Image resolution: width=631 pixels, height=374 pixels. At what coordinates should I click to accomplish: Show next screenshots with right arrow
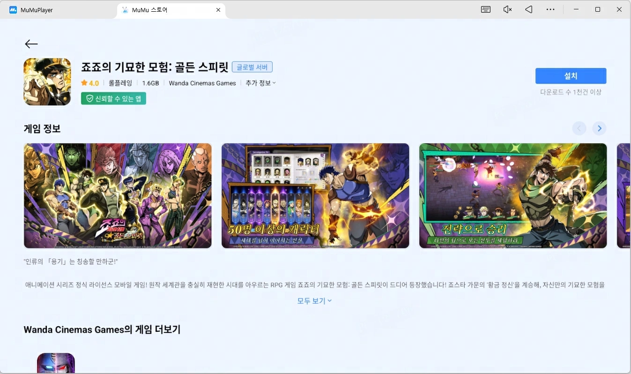coord(599,128)
